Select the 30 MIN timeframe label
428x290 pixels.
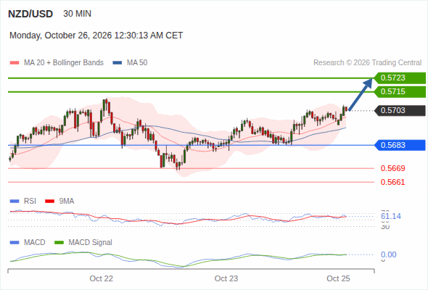coord(77,14)
